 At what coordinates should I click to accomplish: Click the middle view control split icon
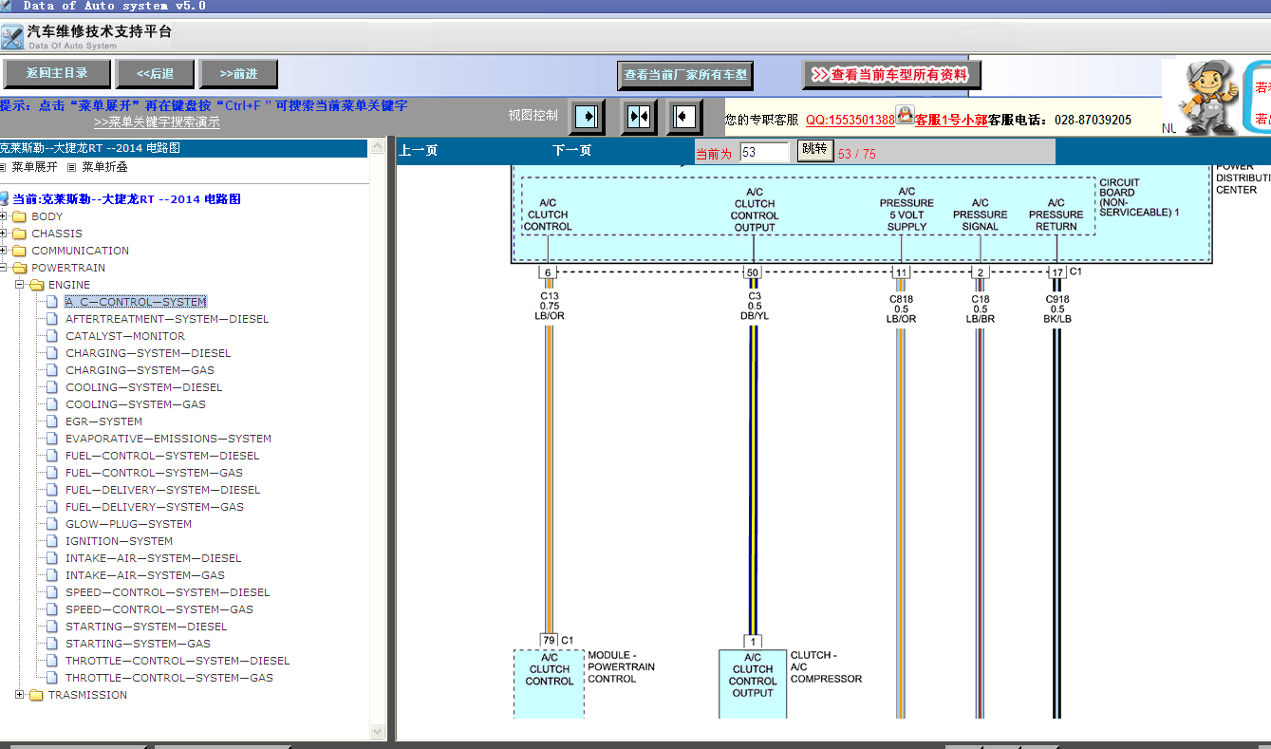(640, 117)
